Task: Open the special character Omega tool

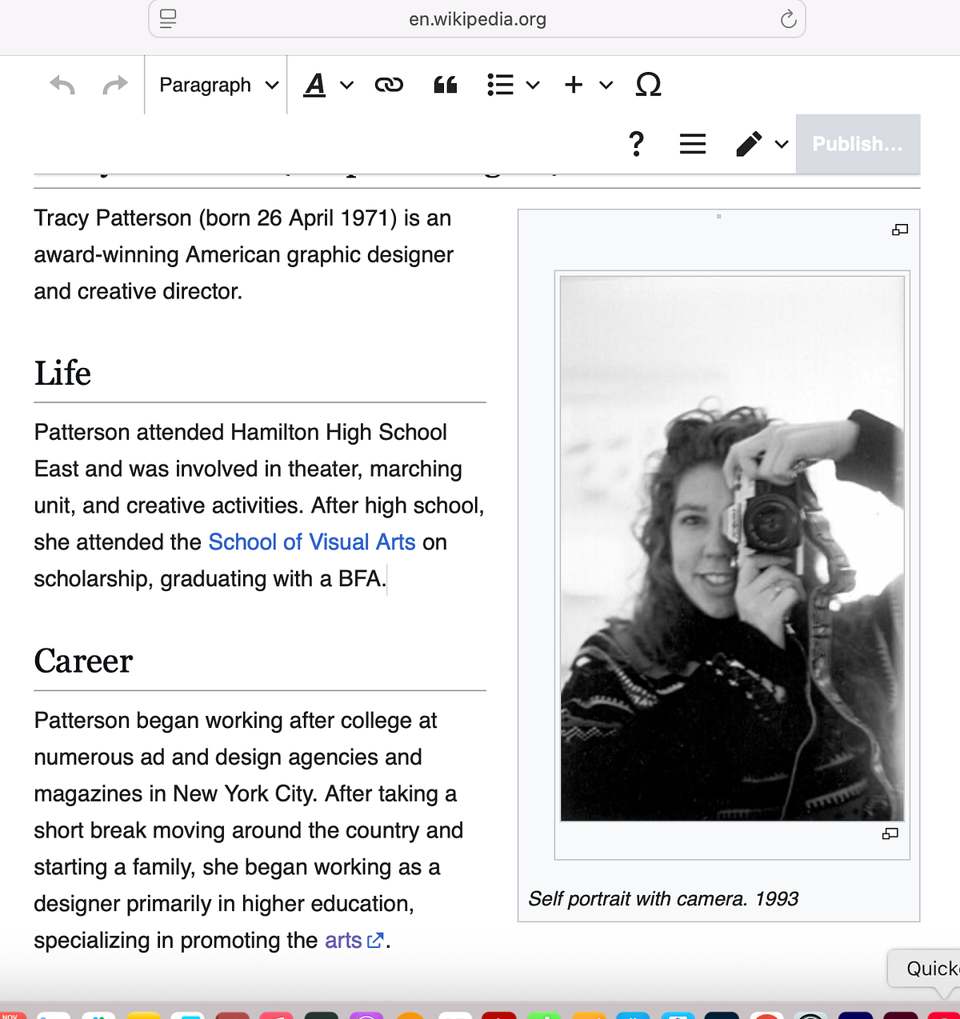Action: [648, 85]
